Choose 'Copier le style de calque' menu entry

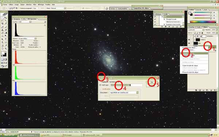[190, 65]
